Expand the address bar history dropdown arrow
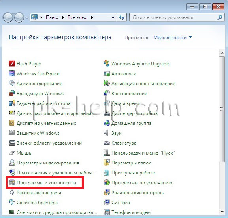 [x=113, y=18]
